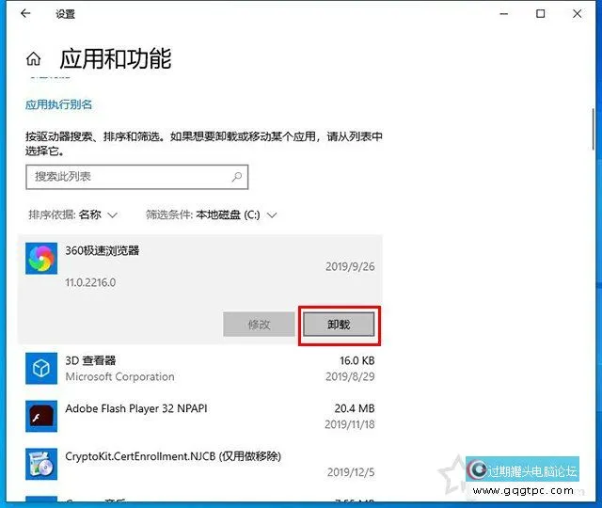Click the 20.4 MB size value
This screenshot has width=602, height=508.
pos(355,408)
